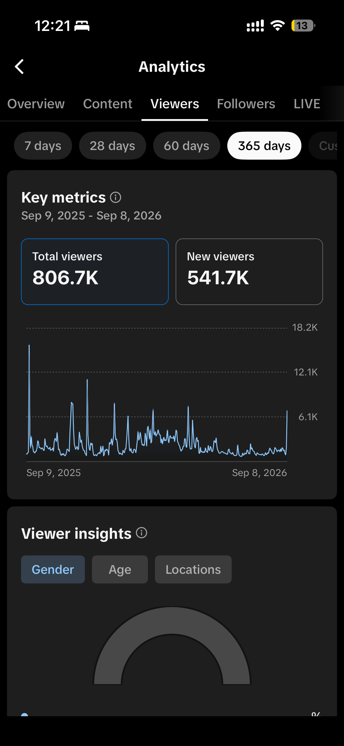
Task: Tap the Wi-Fi status icon
Action: [277, 26]
